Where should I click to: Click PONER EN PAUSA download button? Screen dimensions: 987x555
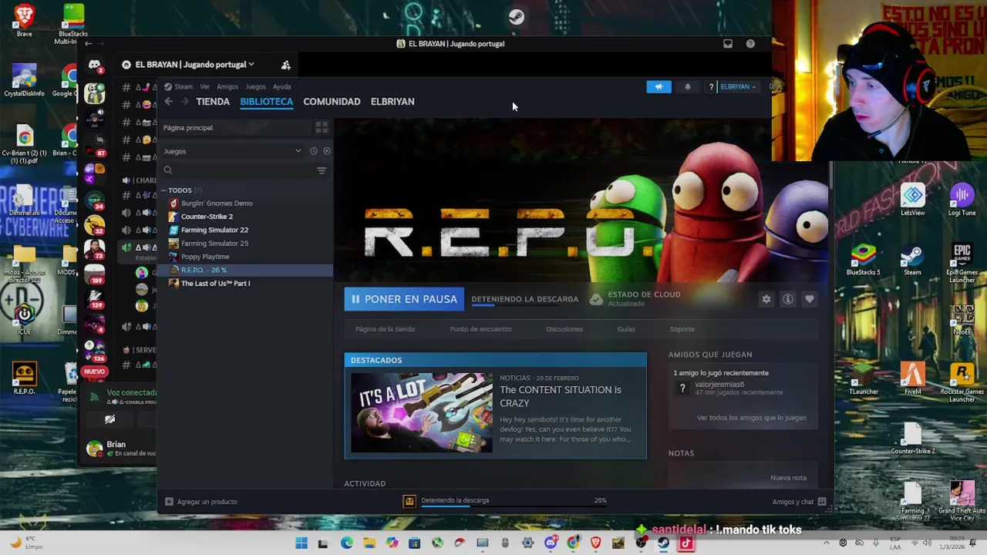(x=404, y=299)
